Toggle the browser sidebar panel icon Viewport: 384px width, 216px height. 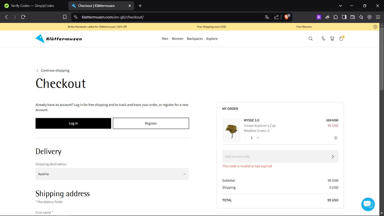[x=344, y=17]
